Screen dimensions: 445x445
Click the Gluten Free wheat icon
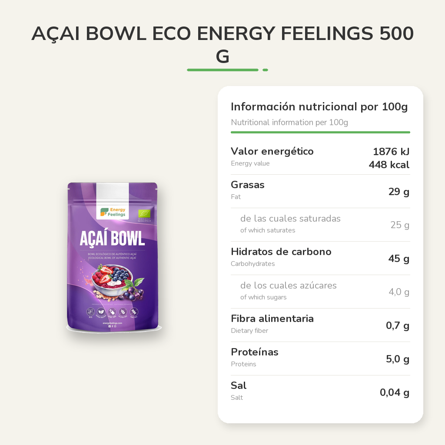tap(123, 312)
